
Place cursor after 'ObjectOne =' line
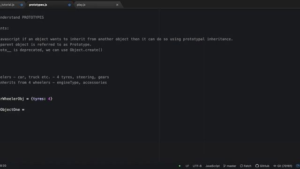coord(25,110)
